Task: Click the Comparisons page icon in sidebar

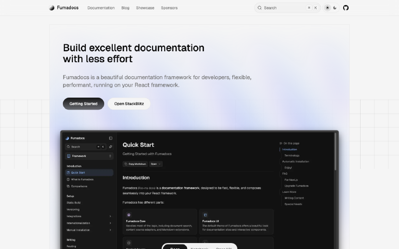Action: click(x=68, y=186)
